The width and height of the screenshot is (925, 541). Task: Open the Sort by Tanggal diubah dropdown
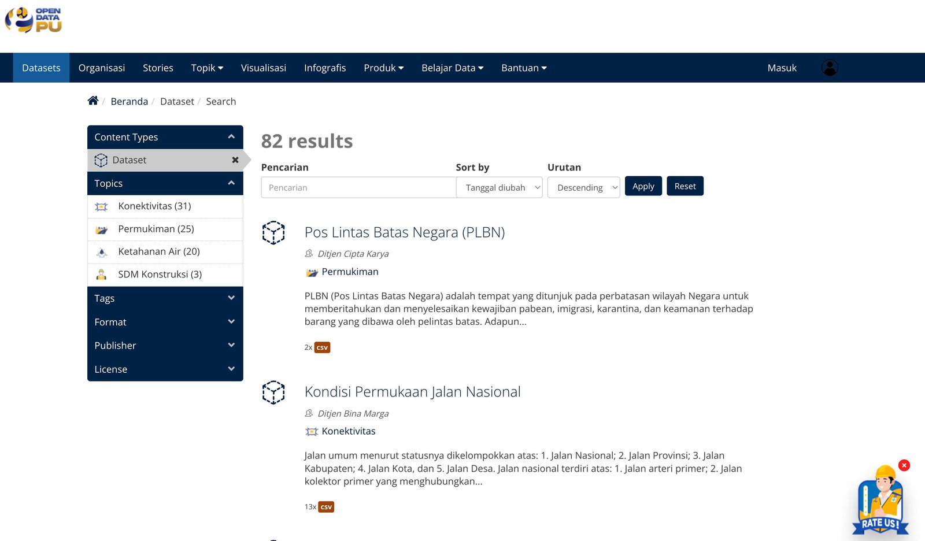click(x=499, y=187)
